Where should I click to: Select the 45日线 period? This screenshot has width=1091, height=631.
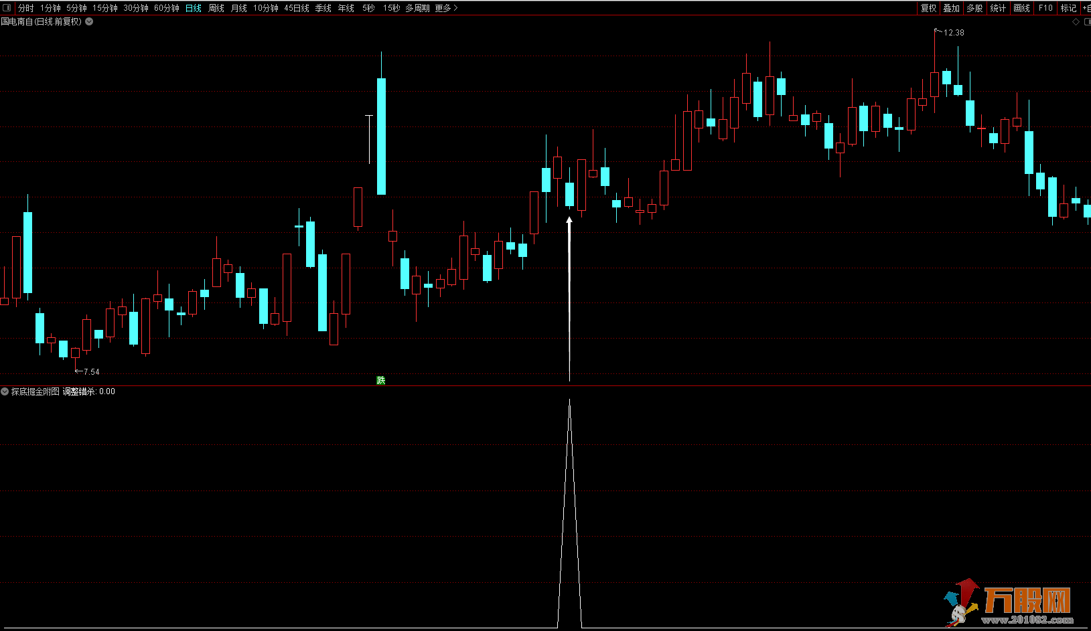tap(297, 8)
